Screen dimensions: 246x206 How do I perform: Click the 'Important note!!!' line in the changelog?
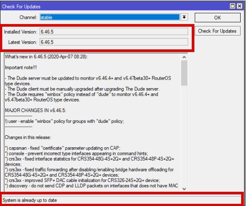coord(21,68)
